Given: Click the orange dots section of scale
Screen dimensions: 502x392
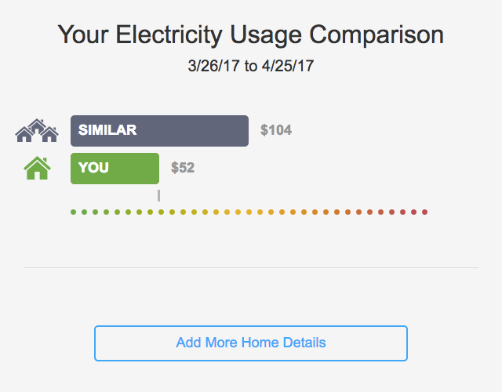Looking at the screenshot, I should (315, 212).
